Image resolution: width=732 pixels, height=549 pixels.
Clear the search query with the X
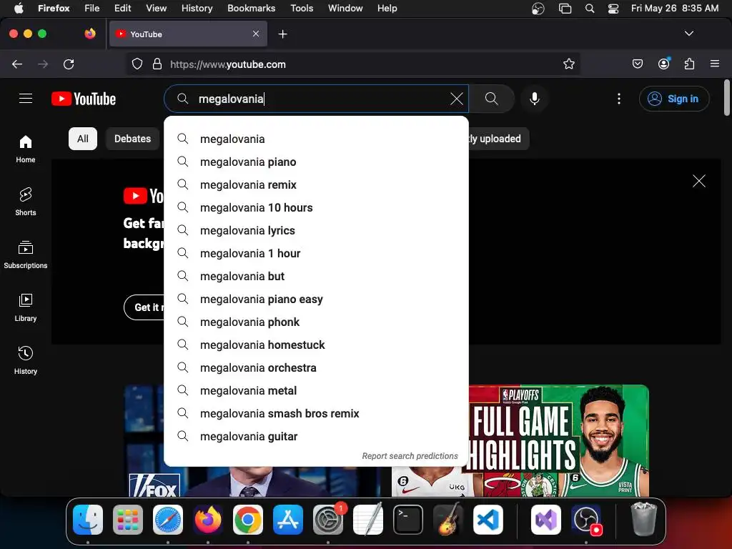456,99
